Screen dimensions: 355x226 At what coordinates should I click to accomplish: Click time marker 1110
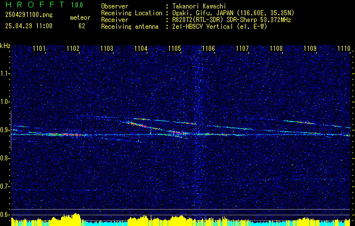344,48
